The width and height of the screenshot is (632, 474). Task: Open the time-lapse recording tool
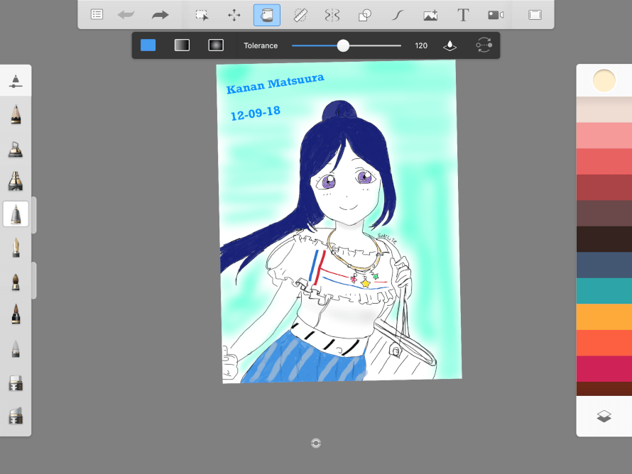point(495,14)
